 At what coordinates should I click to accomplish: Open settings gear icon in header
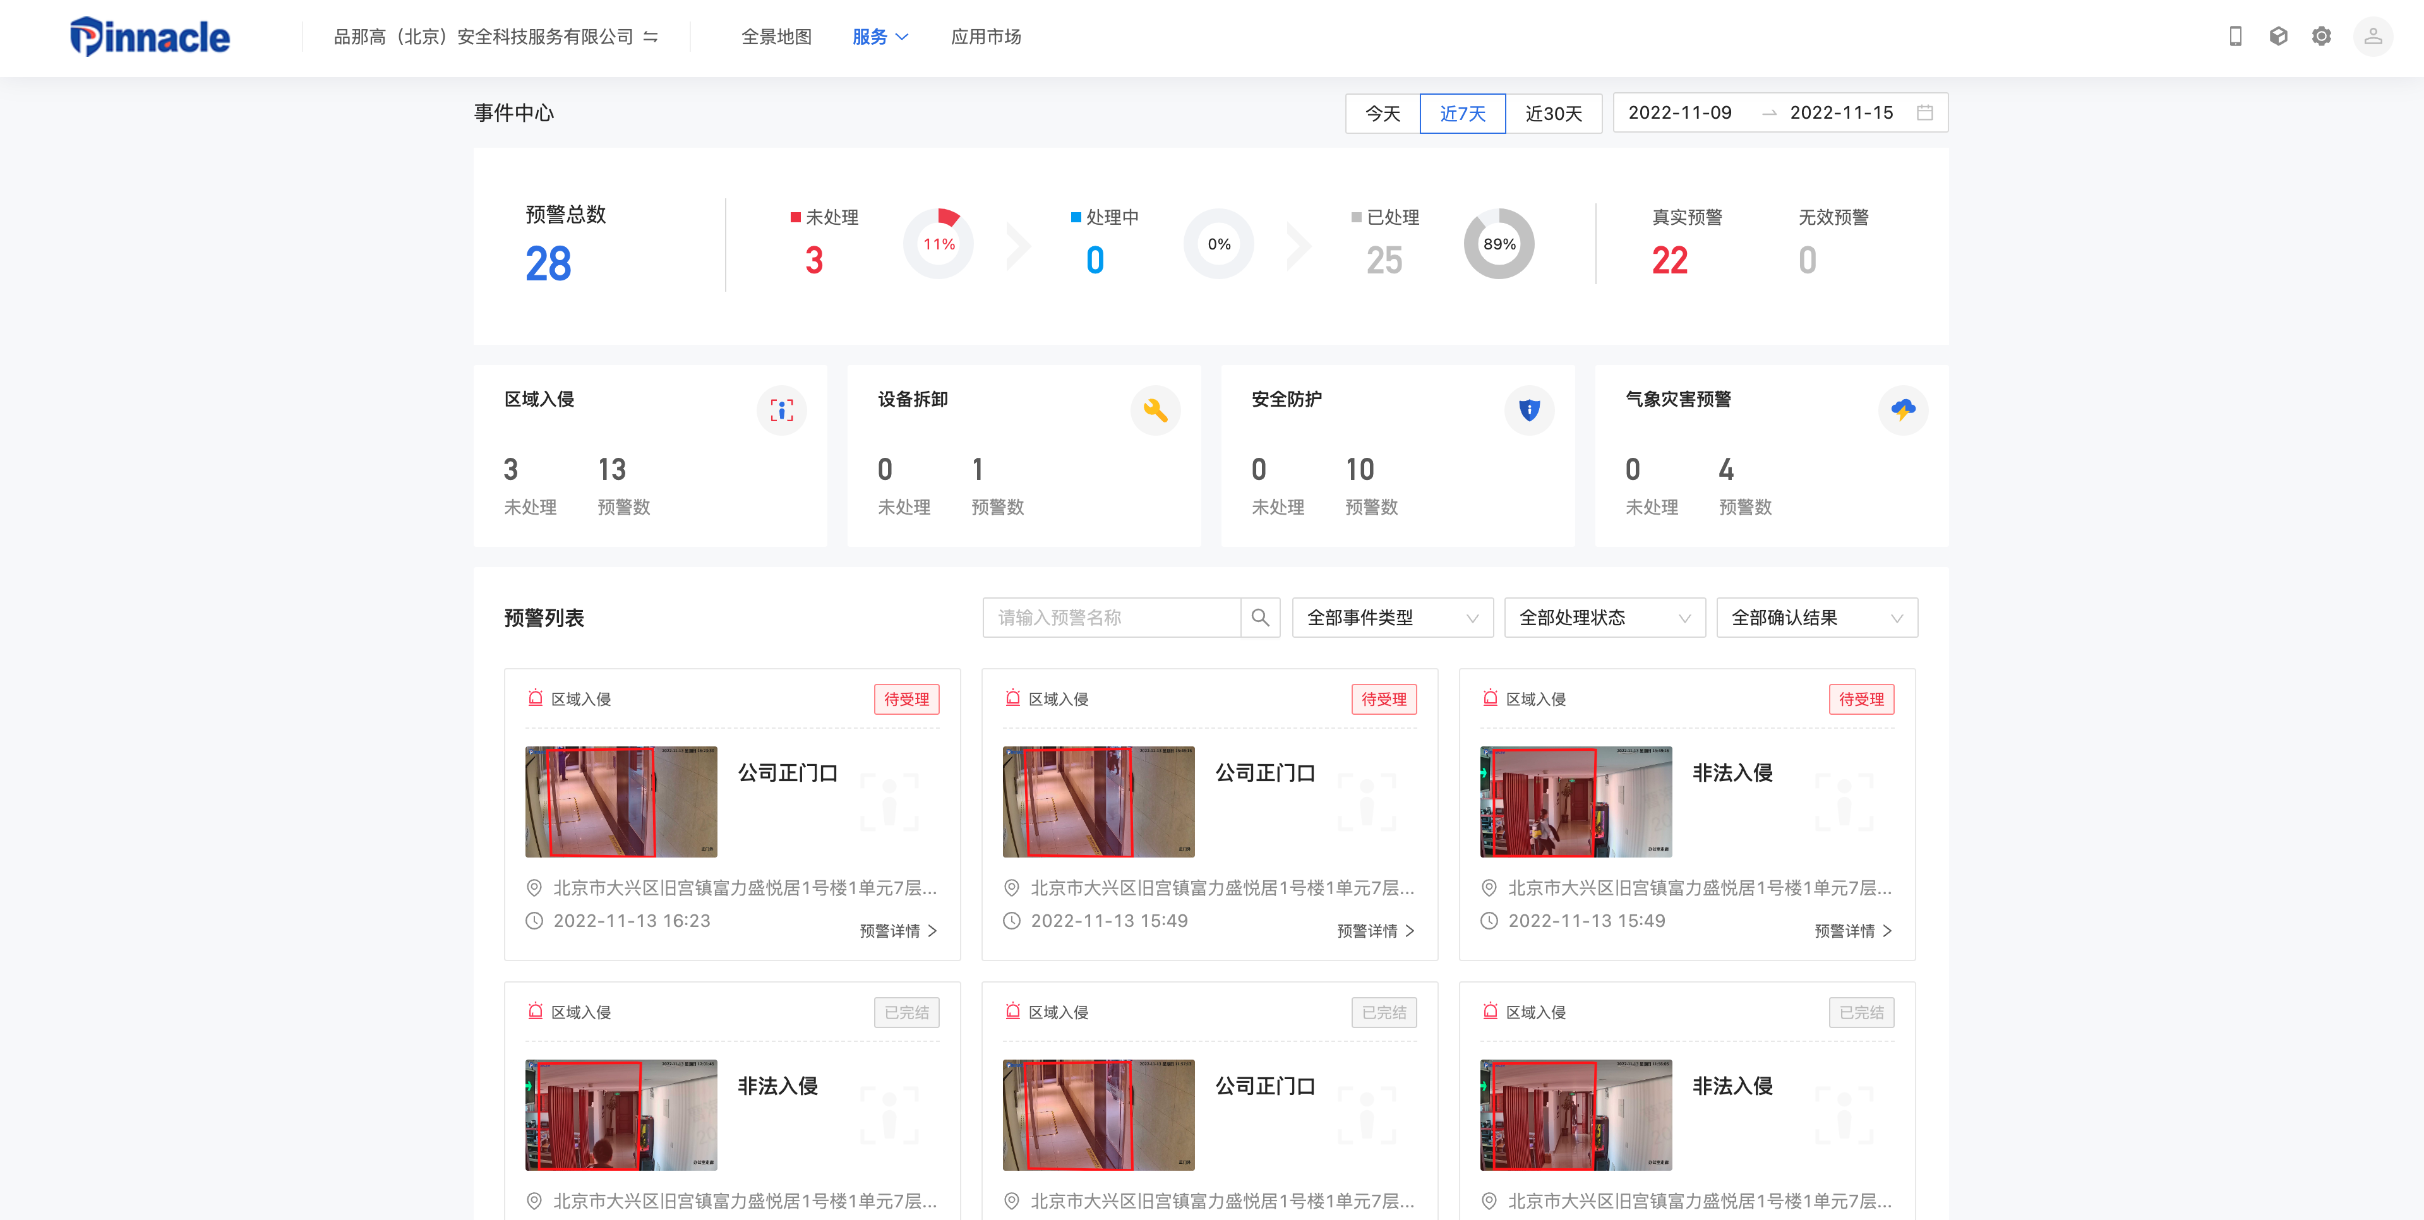(x=2322, y=36)
